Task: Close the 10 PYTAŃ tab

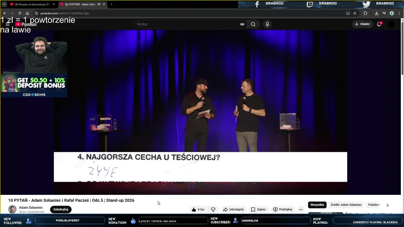Action: [104, 4]
